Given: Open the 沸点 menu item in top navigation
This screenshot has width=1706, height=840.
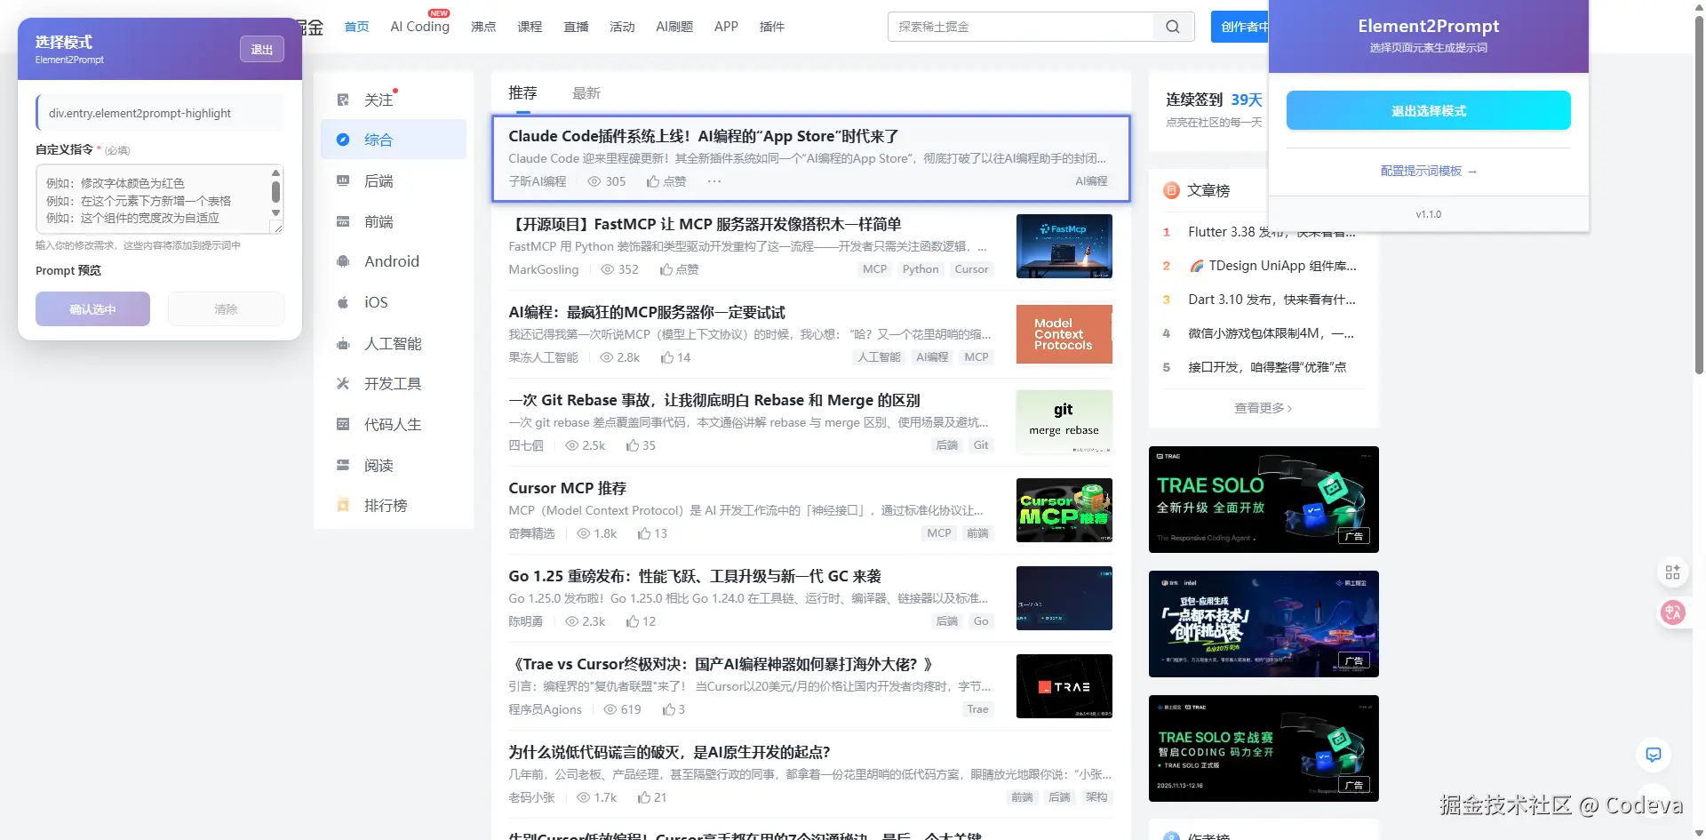Looking at the screenshot, I should pyautogui.click(x=483, y=27).
